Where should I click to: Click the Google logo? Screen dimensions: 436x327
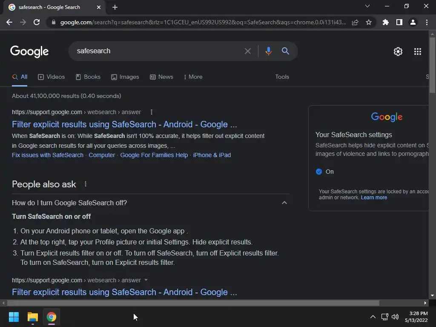click(x=29, y=52)
